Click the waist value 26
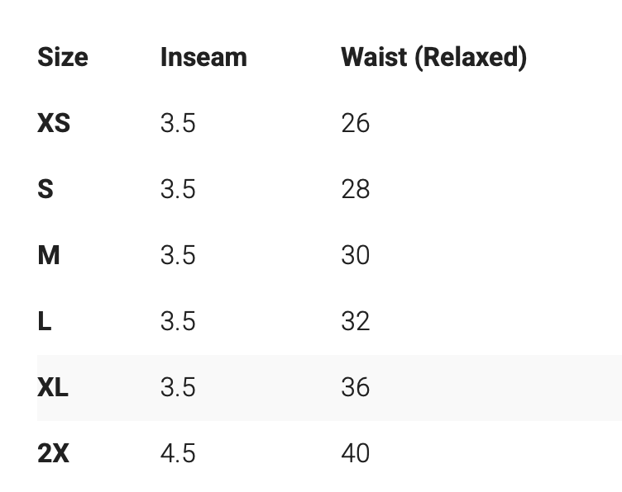 355,123
